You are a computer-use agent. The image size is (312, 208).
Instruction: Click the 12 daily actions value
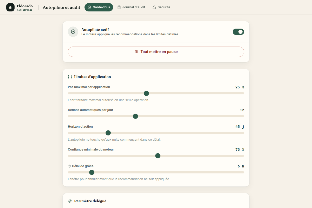(x=242, y=110)
